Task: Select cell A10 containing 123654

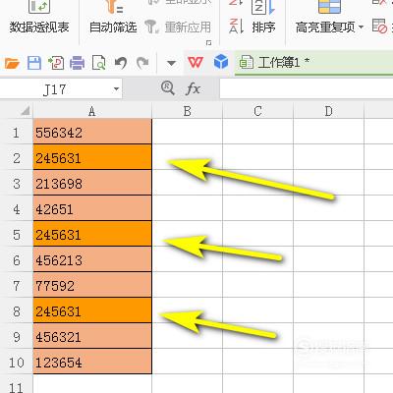Action: [x=92, y=362]
